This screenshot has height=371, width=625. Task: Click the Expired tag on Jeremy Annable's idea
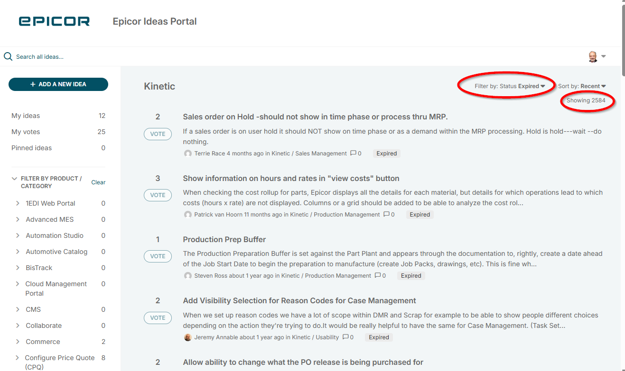(x=379, y=337)
